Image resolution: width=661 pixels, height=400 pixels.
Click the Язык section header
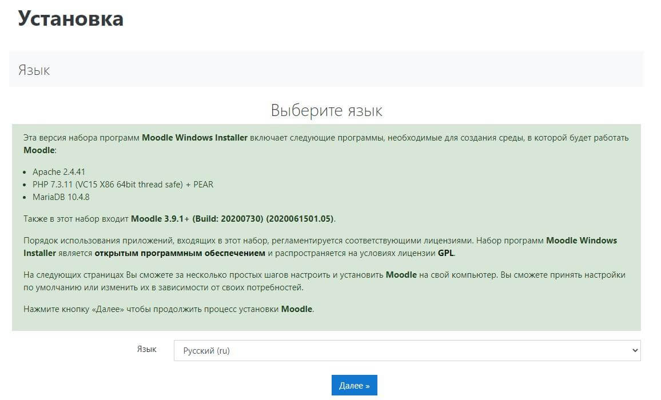click(x=34, y=70)
